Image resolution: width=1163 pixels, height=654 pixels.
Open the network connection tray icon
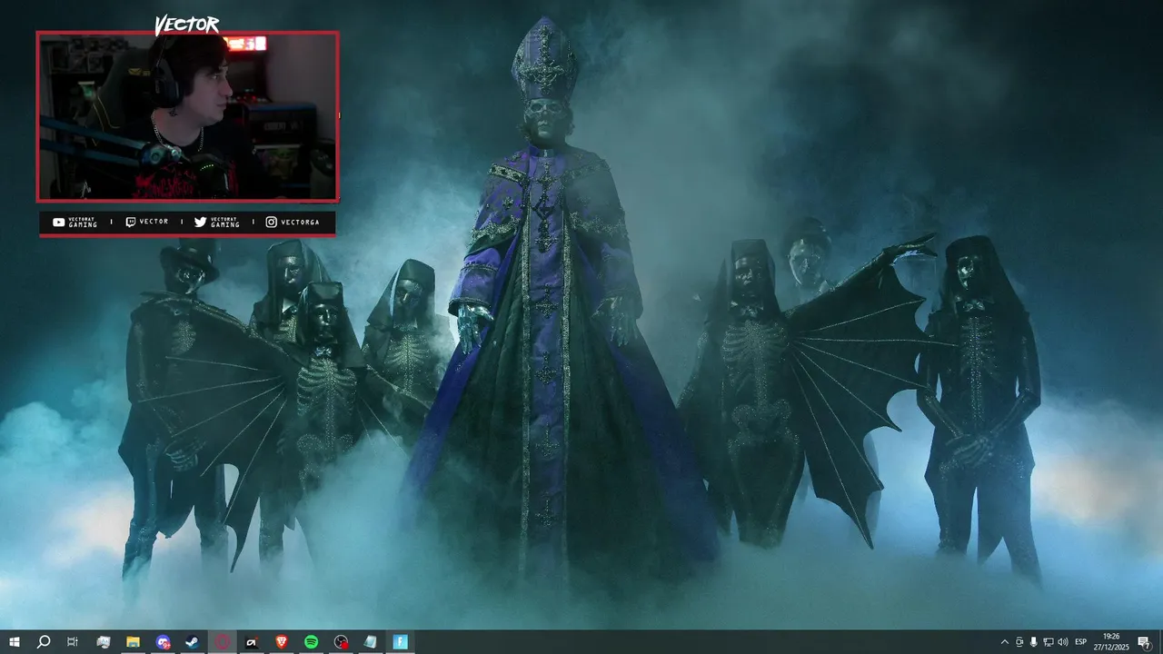pos(1049,642)
